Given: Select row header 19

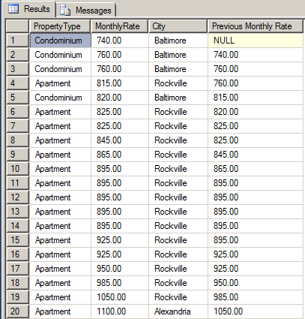Looking at the screenshot, I should point(17,297).
